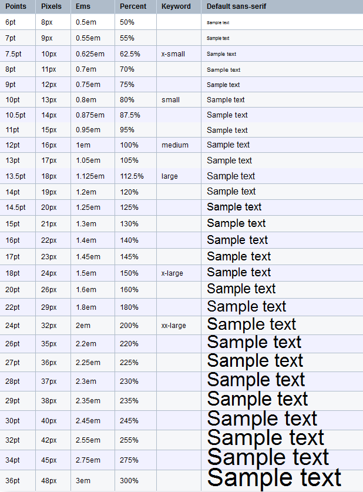Click the 2em value
363x492 pixels.
pyautogui.click(x=83, y=326)
